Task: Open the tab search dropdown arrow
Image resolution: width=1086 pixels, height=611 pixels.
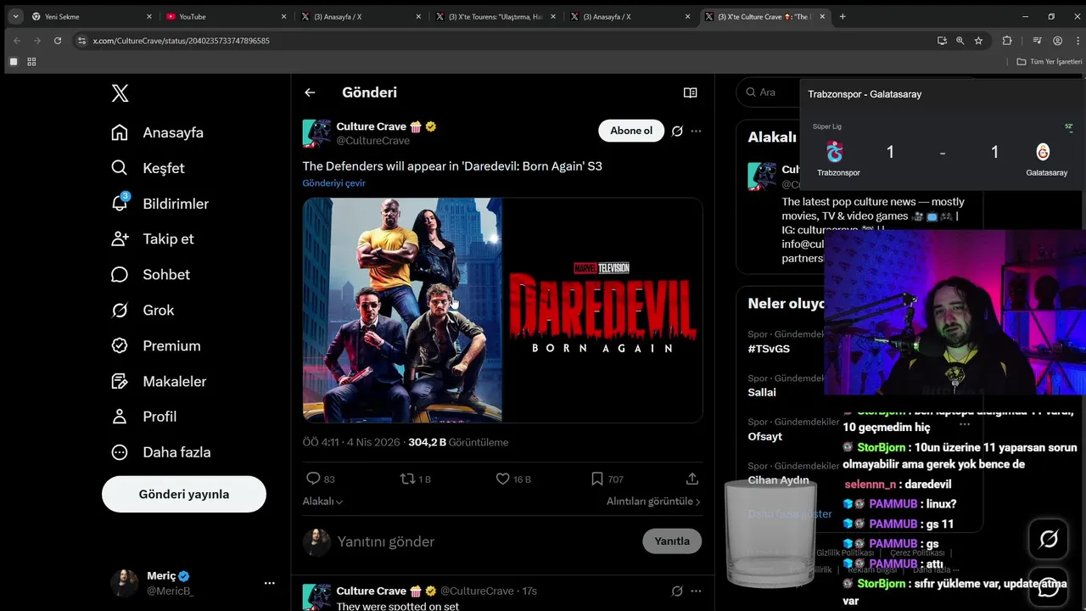Action: [15, 16]
